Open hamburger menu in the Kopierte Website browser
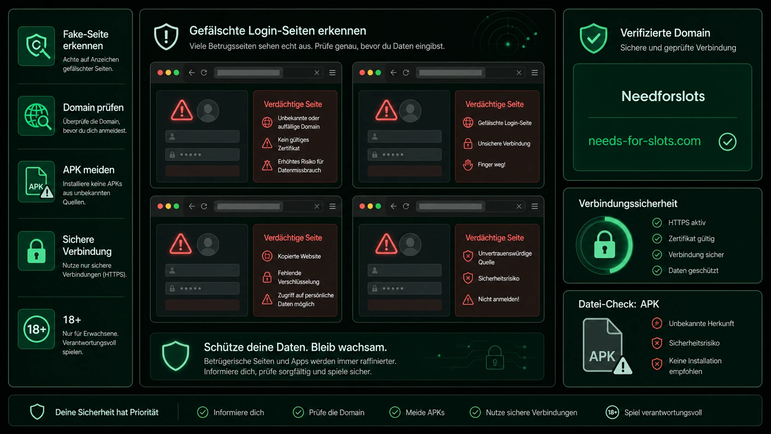Screen dimensions: 771x434 332,207
